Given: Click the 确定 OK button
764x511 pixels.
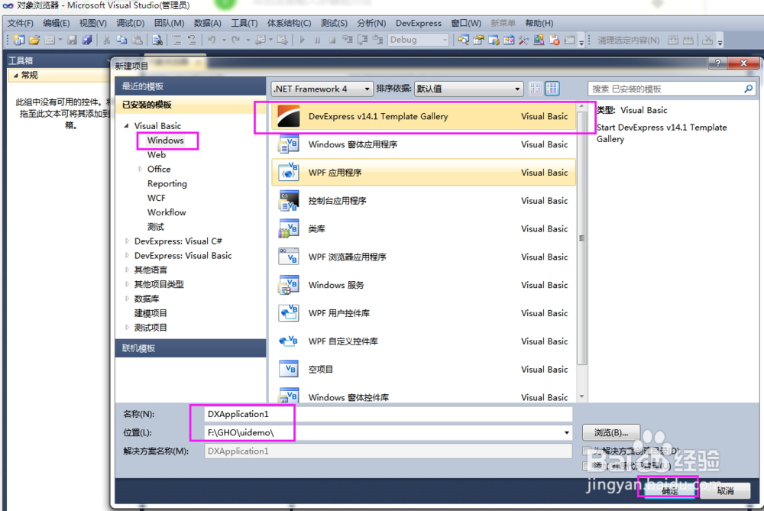Looking at the screenshot, I should (670, 490).
